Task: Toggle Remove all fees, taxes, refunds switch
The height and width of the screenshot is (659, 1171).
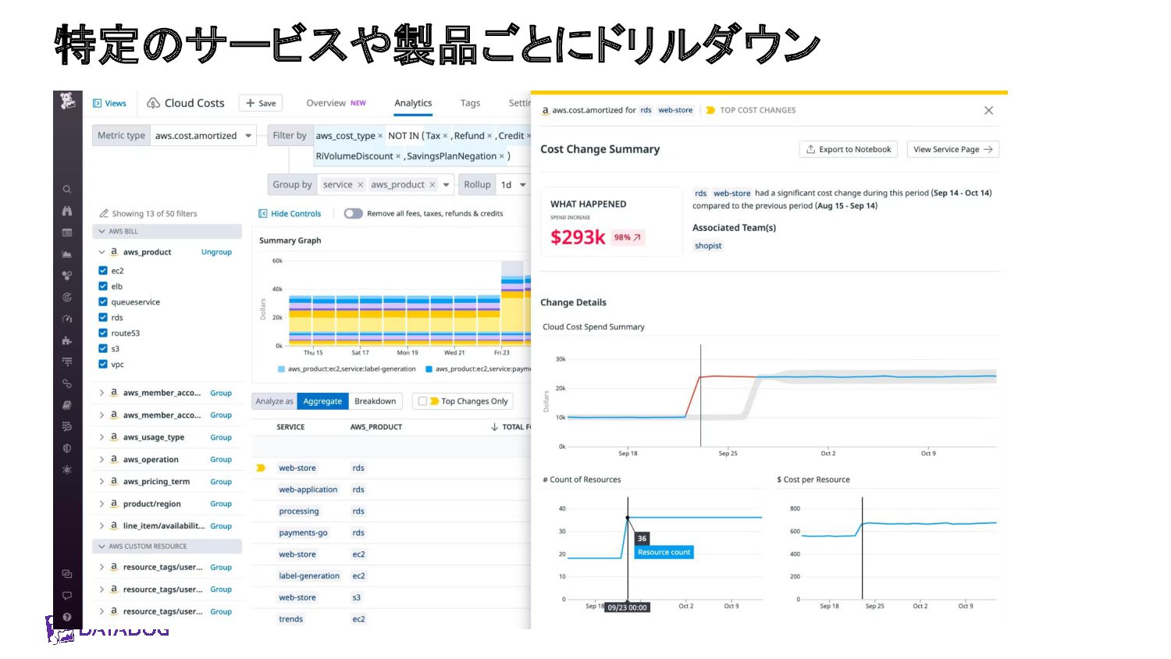Action: click(353, 213)
